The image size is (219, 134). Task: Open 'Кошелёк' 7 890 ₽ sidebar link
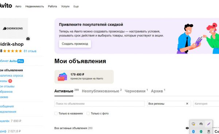tap(11, 121)
